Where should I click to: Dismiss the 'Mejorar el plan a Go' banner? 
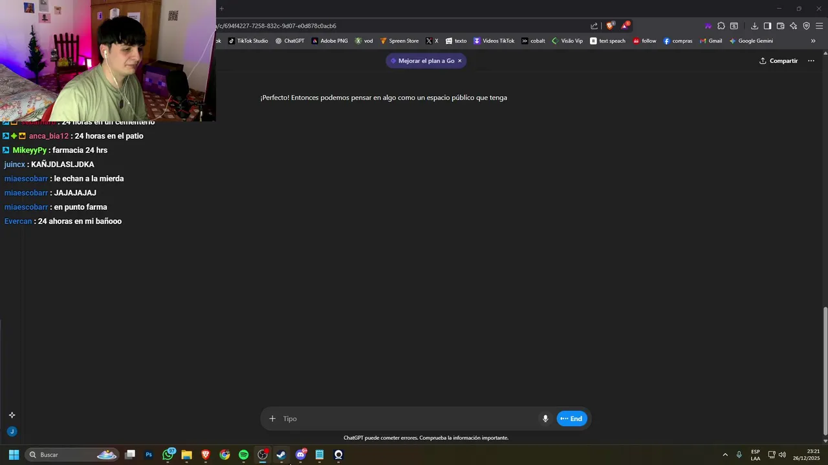460,61
